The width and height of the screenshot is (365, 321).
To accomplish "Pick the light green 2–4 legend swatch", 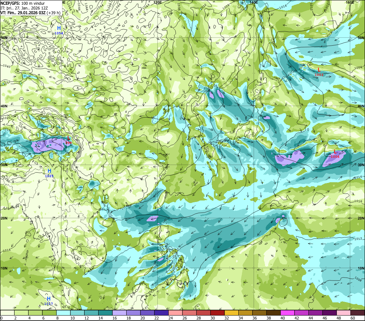I will click(x=22, y=313).
